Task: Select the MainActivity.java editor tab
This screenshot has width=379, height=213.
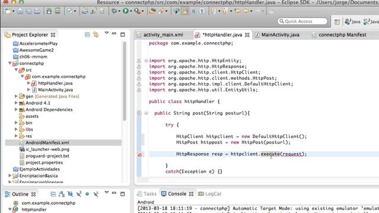Action: [x=278, y=35]
